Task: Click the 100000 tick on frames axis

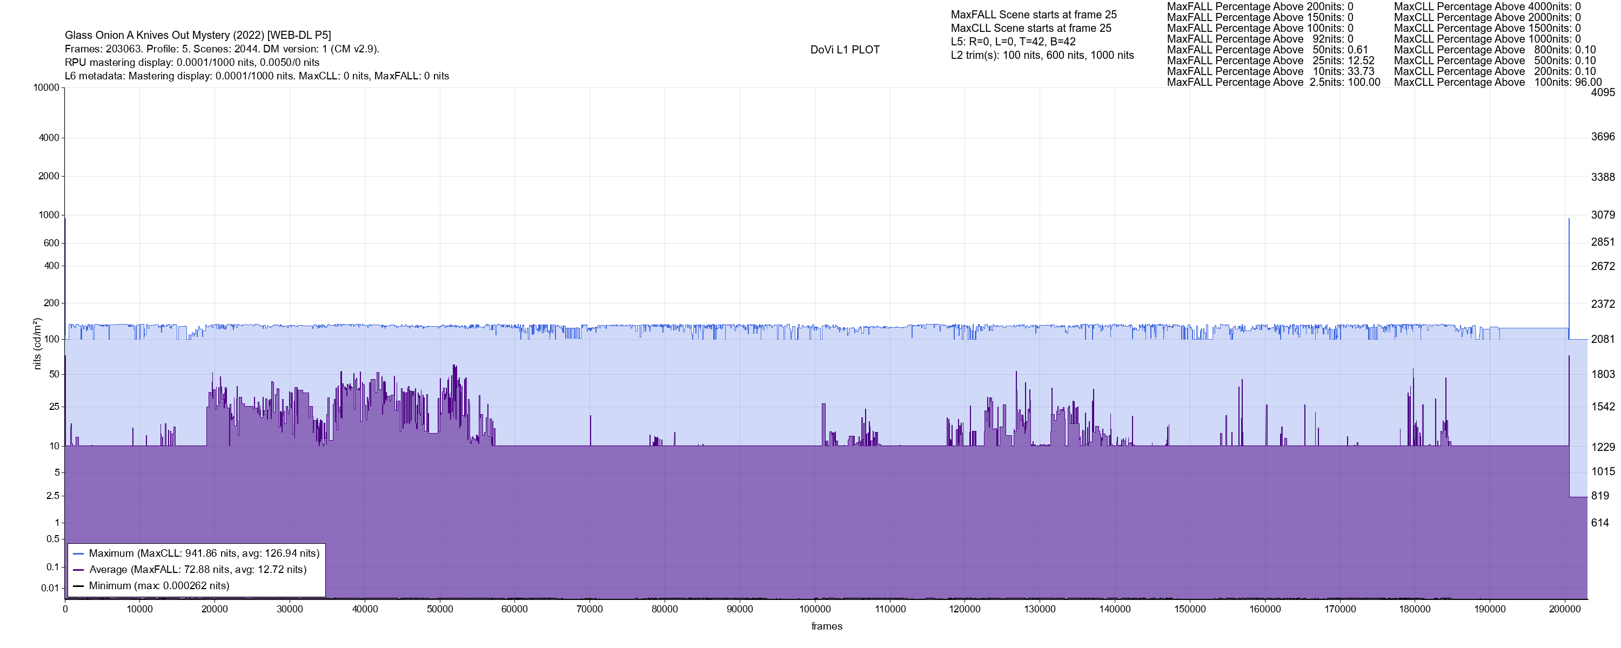Action: (x=815, y=610)
